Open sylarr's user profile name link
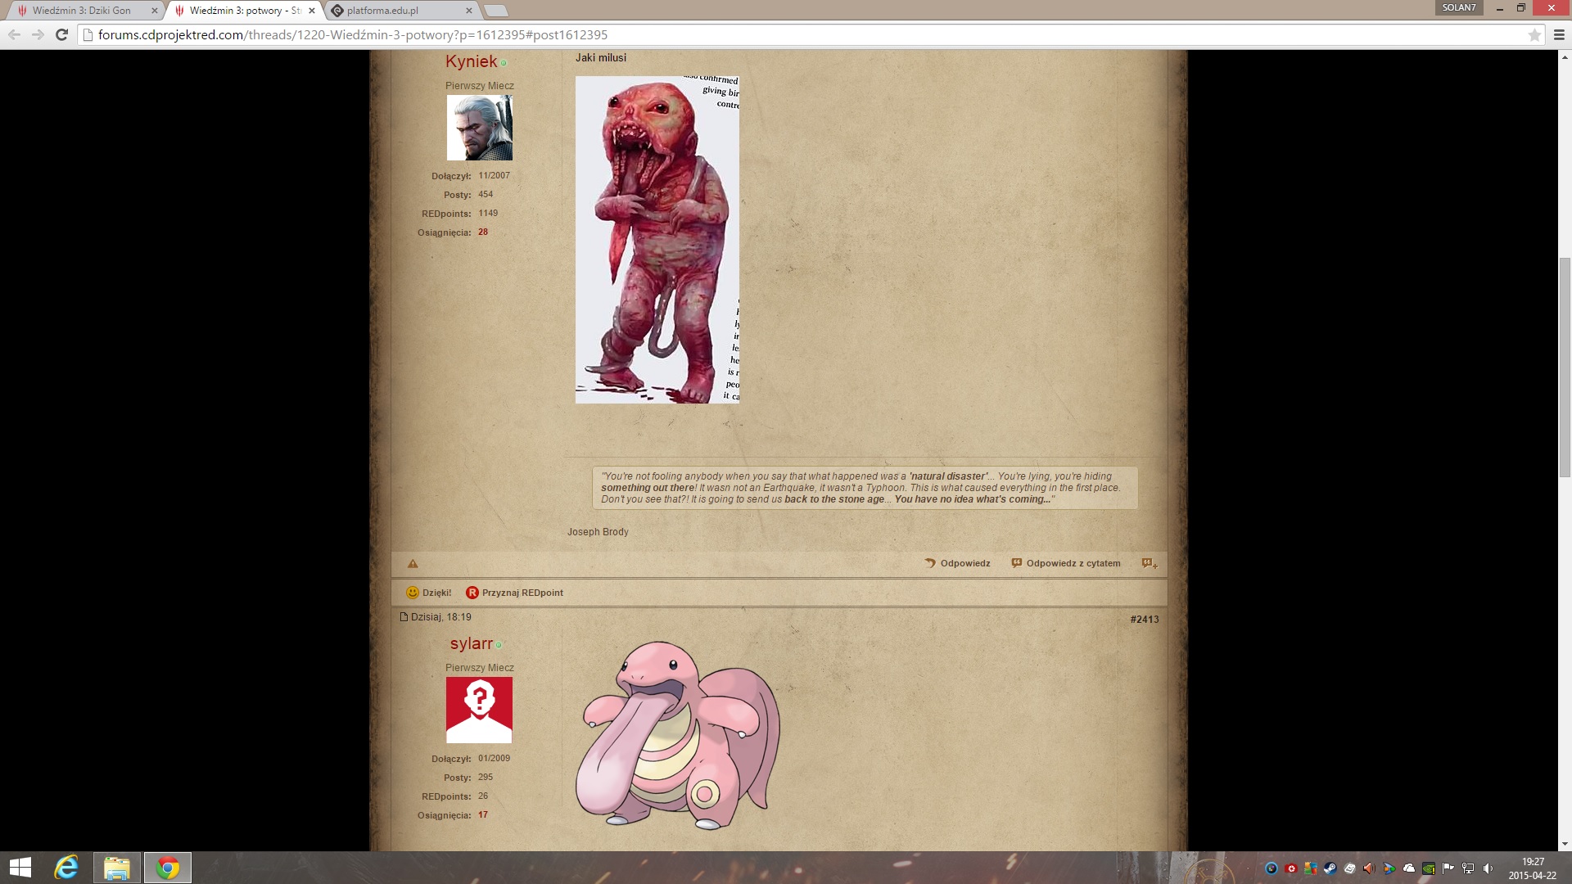Viewport: 1572px width, 884px height. (471, 643)
